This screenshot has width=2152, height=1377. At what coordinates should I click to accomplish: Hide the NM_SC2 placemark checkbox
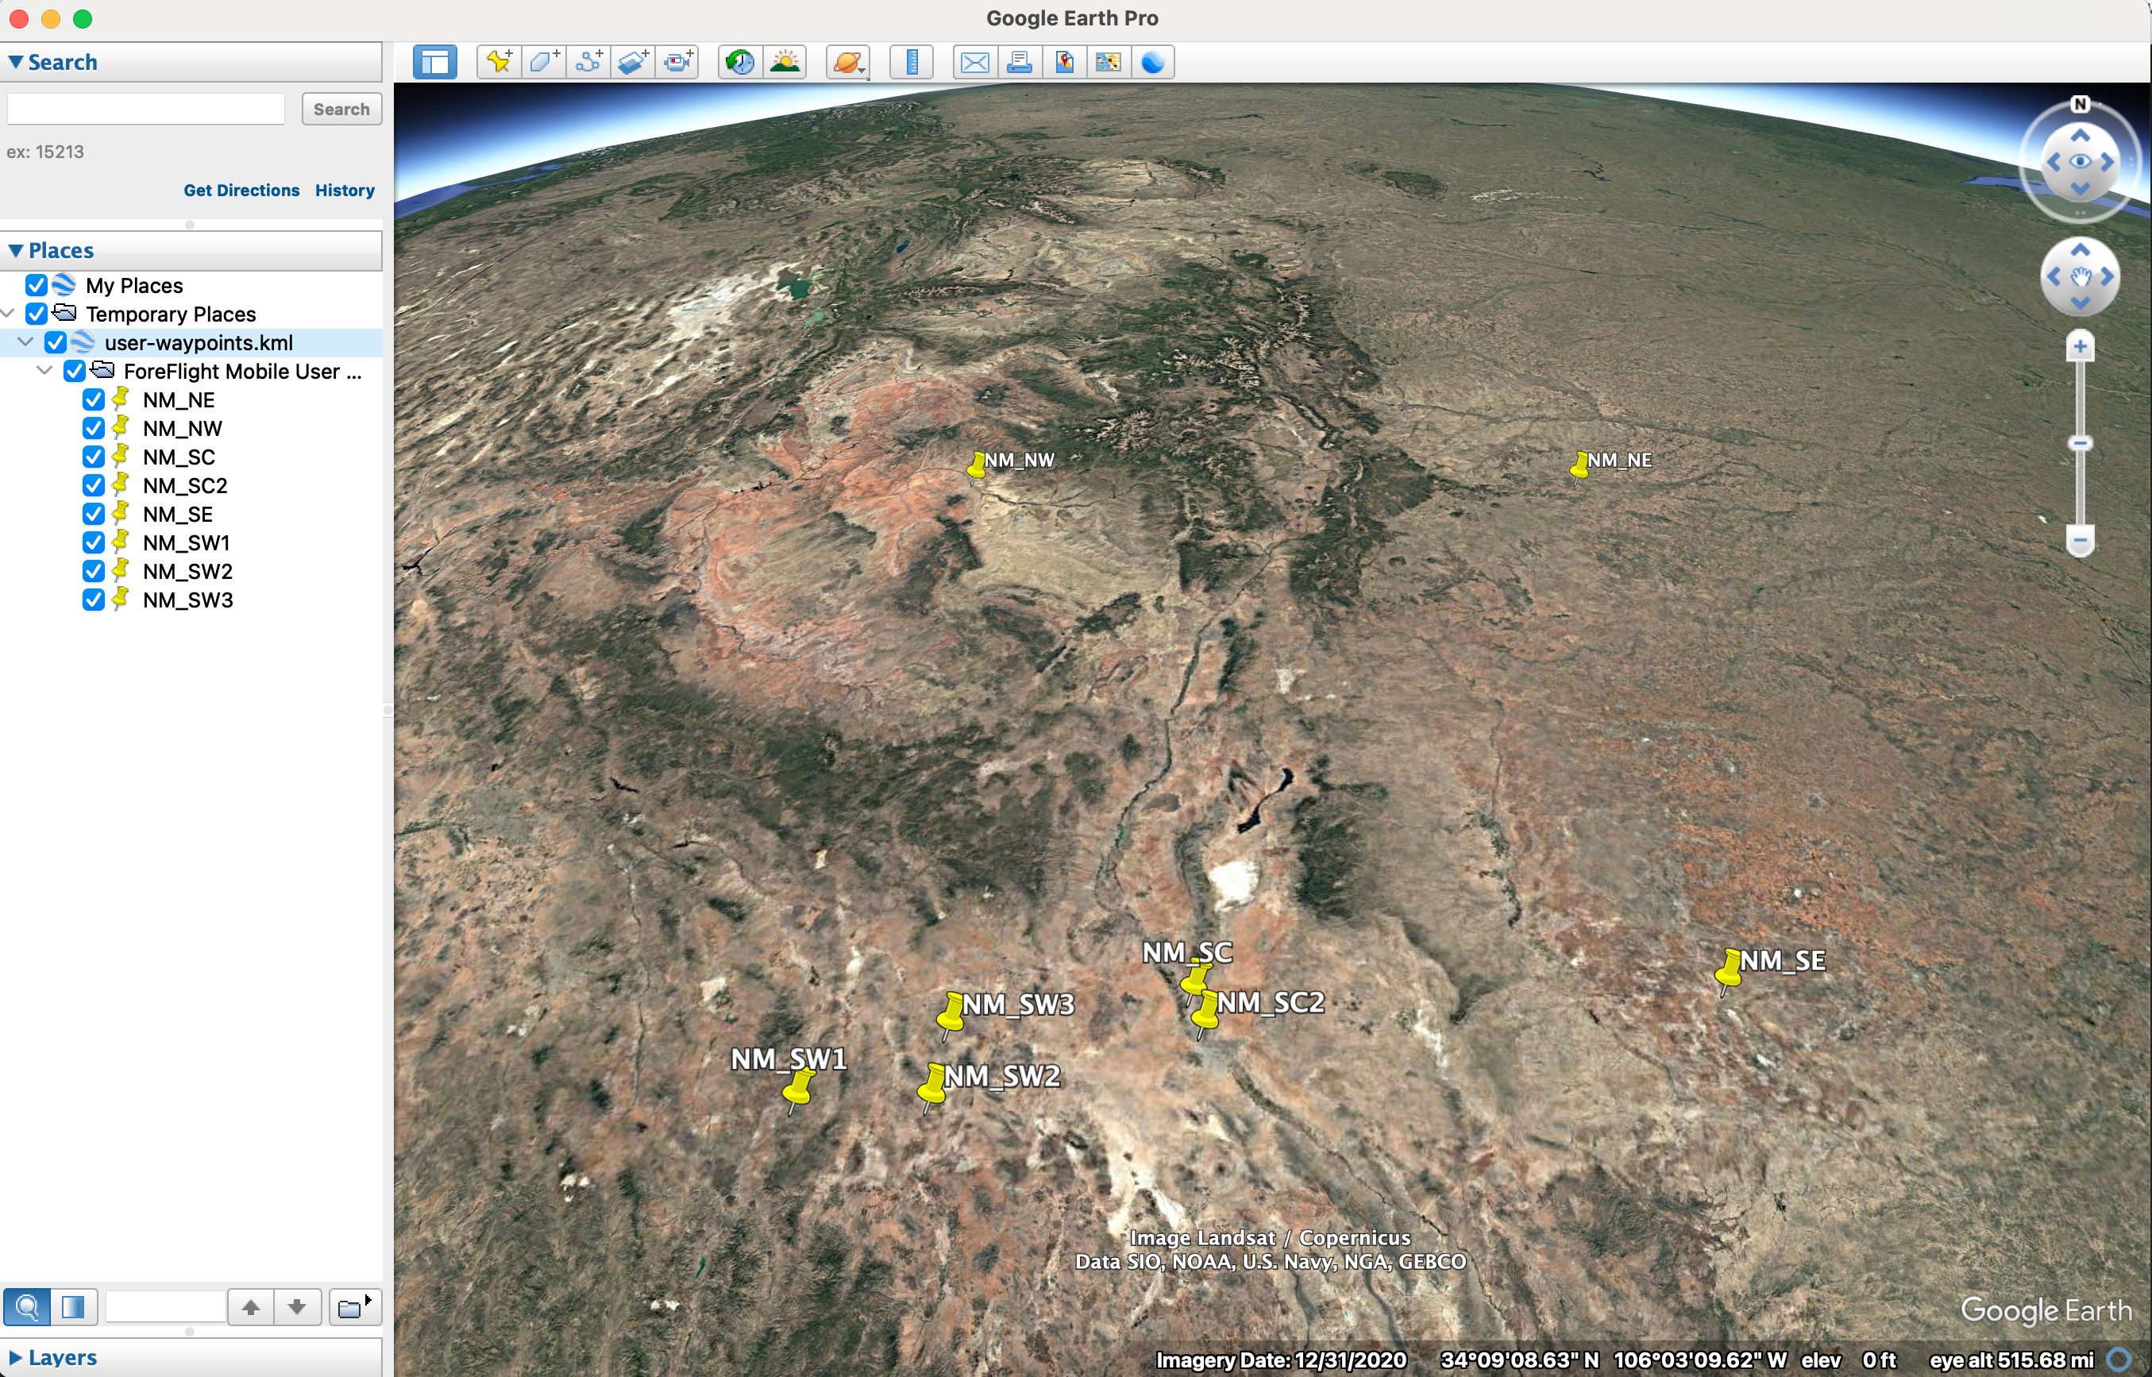[94, 485]
